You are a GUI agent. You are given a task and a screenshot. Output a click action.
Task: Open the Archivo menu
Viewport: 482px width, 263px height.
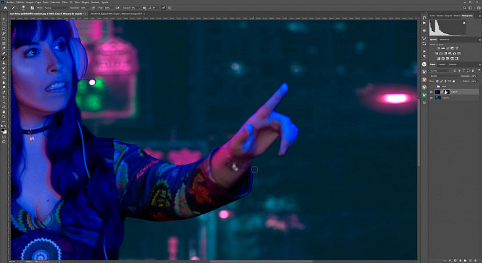9,2
